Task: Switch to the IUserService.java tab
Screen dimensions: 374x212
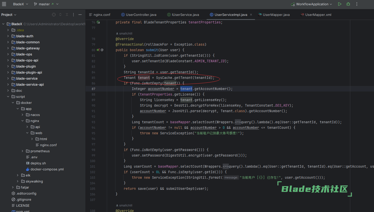Action: 183,15
